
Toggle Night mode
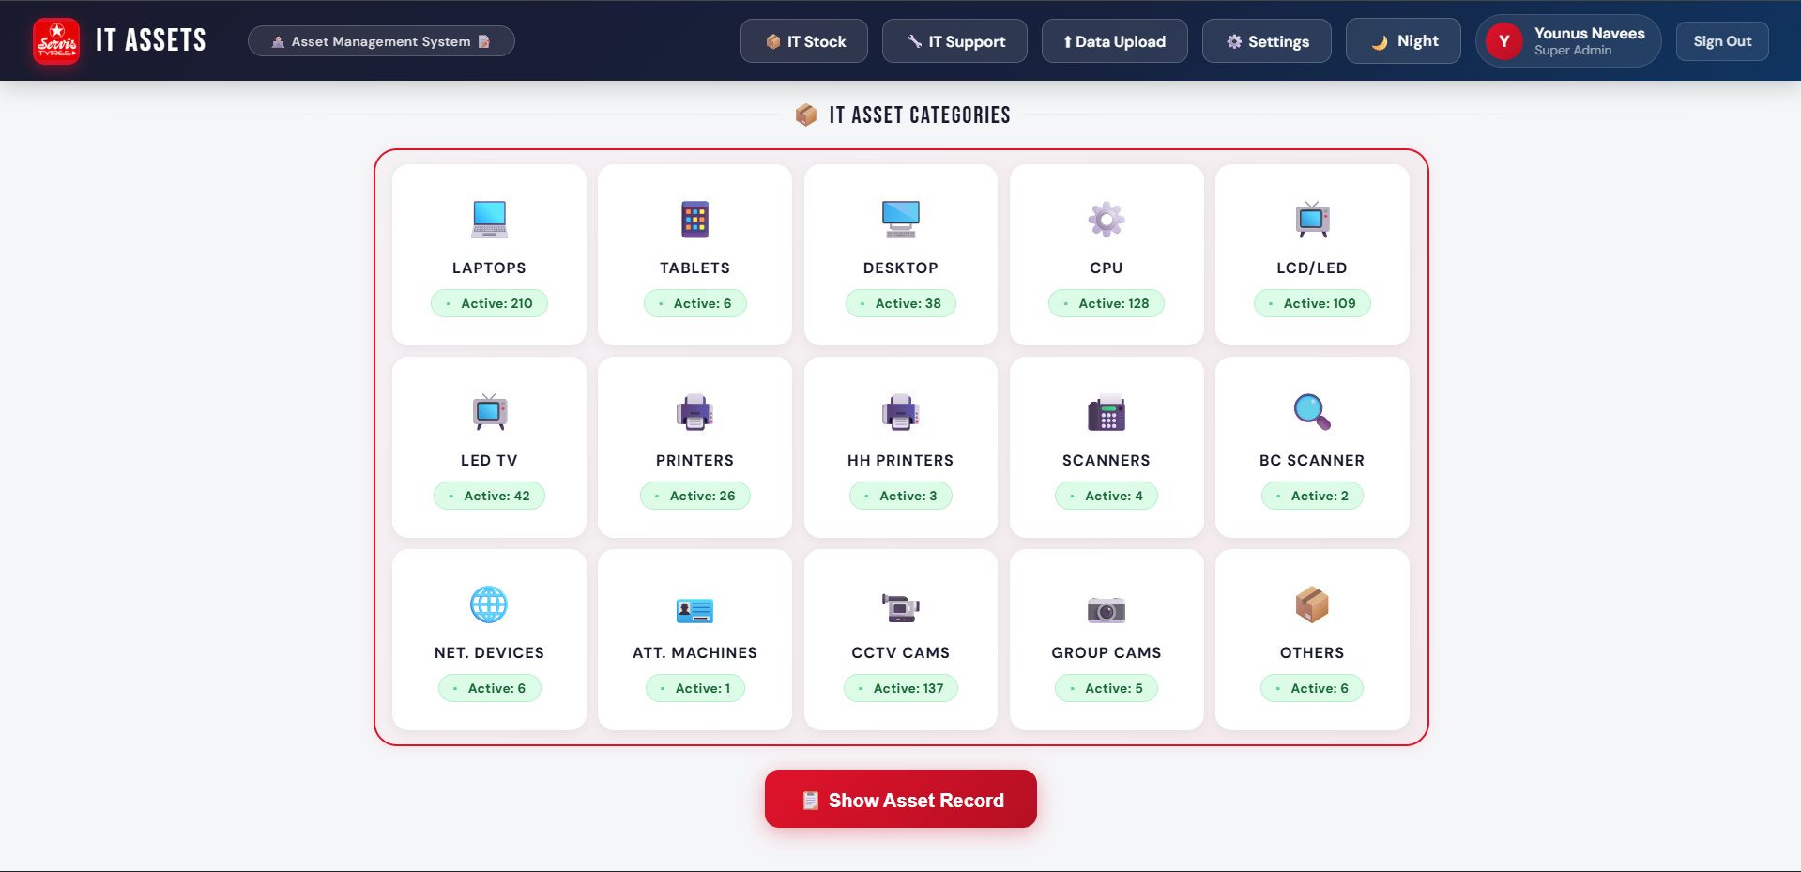point(1403,41)
